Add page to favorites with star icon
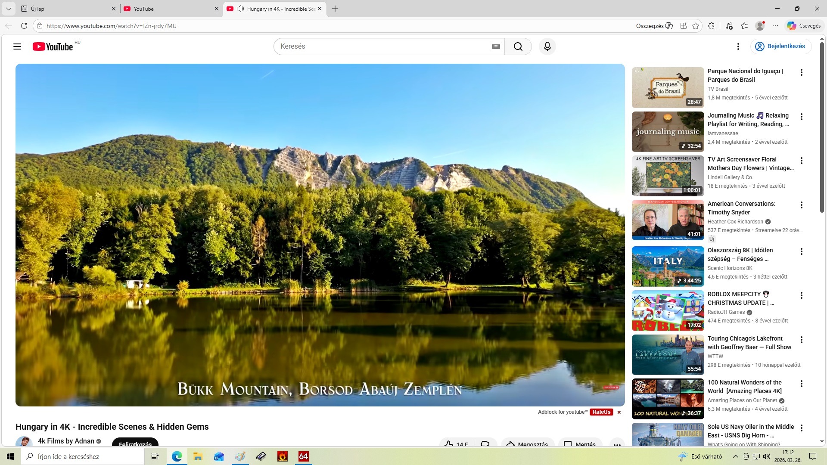The image size is (827, 465). point(696,26)
